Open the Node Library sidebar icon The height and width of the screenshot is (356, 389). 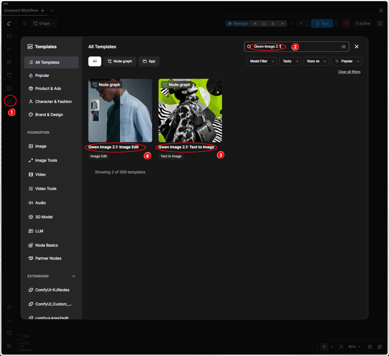pos(9,49)
